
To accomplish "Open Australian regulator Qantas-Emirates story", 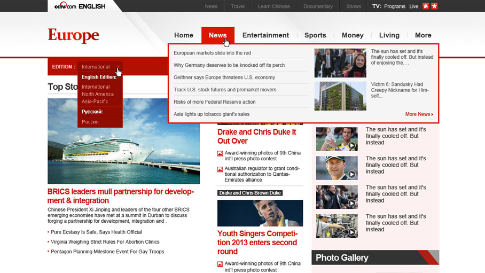I will coord(262,174).
